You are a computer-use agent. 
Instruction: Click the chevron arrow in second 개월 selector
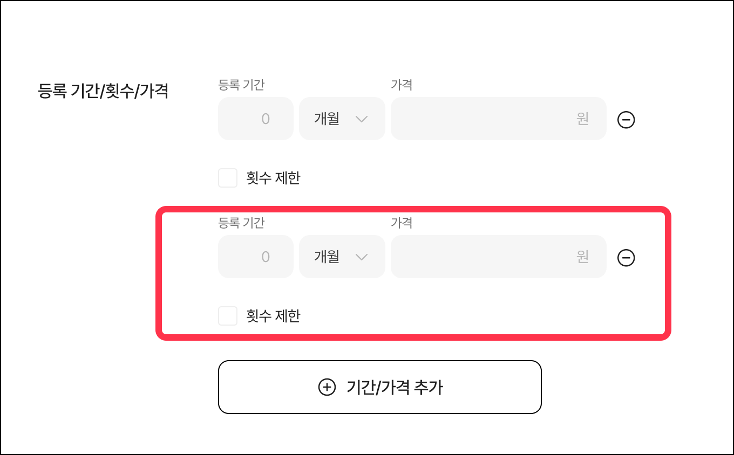coord(362,257)
